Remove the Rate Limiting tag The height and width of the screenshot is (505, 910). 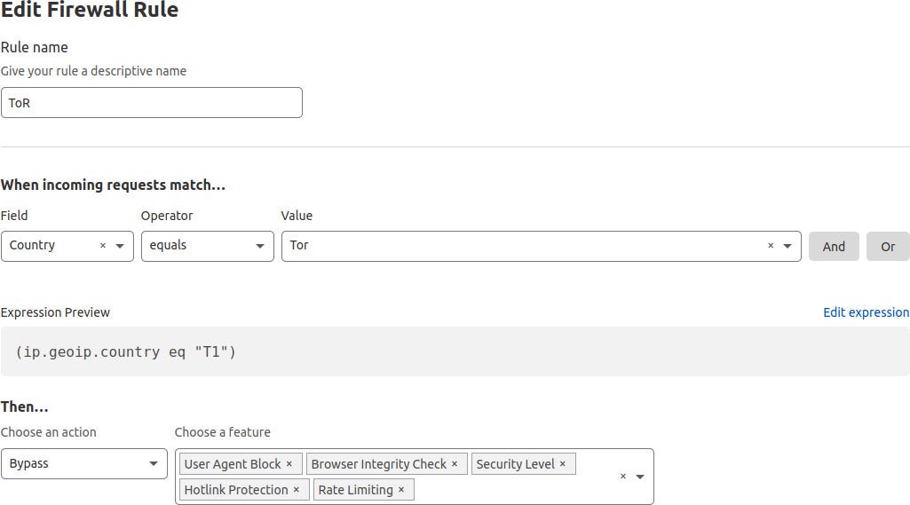(x=401, y=489)
